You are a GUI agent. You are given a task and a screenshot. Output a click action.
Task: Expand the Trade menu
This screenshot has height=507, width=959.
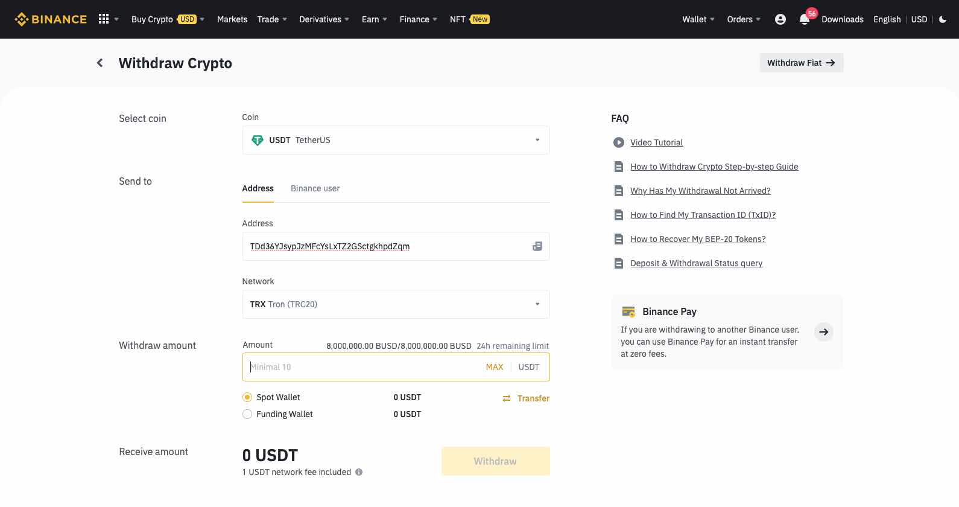(x=272, y=19)
